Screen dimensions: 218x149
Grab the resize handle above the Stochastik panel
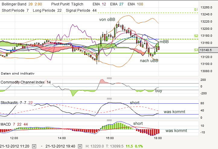coord(109,99)
